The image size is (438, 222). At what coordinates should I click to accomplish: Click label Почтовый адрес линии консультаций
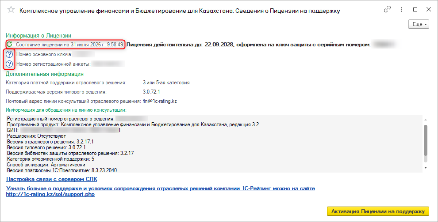click(x=73, y=101)
